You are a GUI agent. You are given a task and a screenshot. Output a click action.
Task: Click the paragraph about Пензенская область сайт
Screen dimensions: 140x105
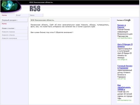click(70, 26)
